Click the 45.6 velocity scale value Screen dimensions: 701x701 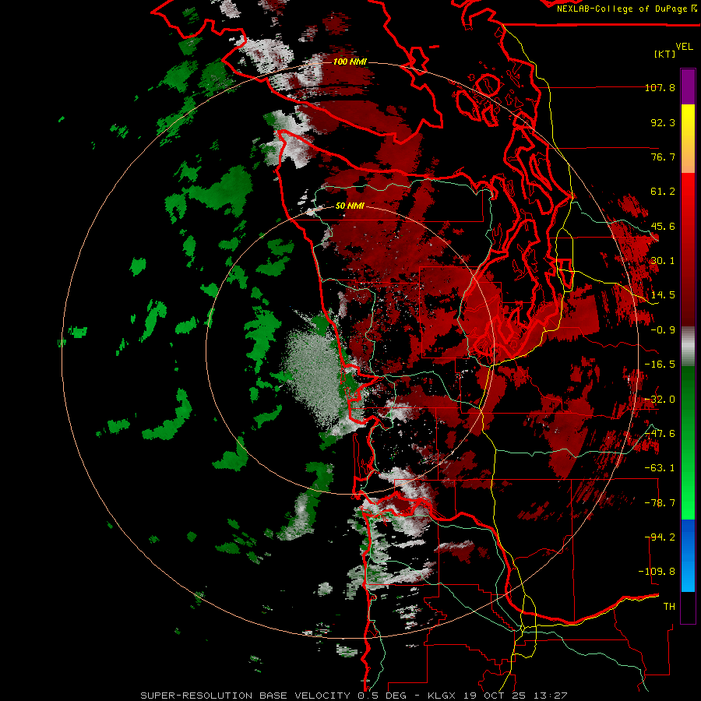[663, 226]
